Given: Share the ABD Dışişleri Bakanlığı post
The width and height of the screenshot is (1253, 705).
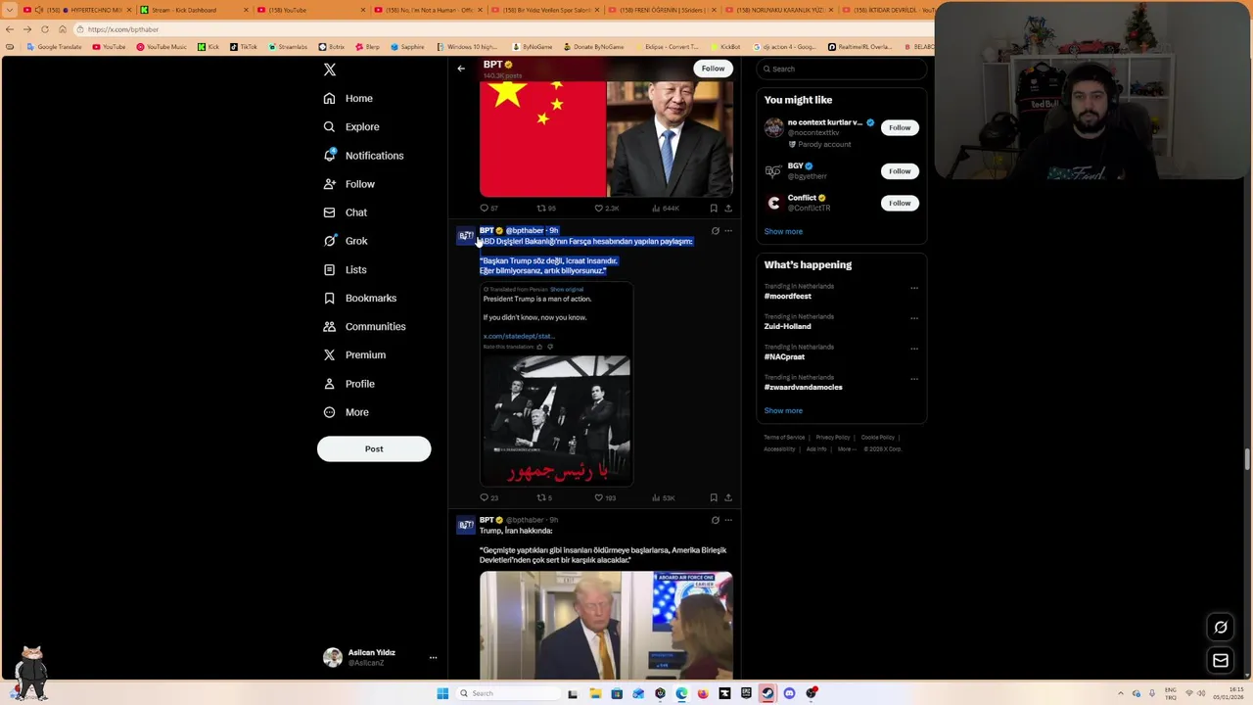Looking at the screenshot, I should point(728,498).
